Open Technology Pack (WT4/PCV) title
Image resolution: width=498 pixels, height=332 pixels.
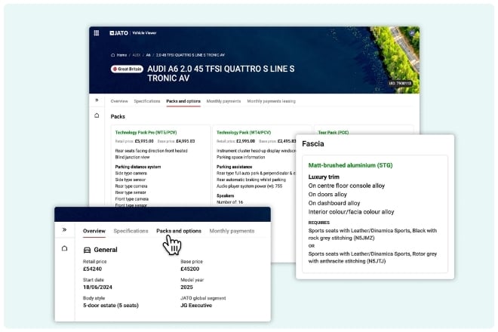point(244,132)
